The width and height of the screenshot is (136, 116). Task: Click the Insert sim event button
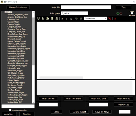pos(73,99)
